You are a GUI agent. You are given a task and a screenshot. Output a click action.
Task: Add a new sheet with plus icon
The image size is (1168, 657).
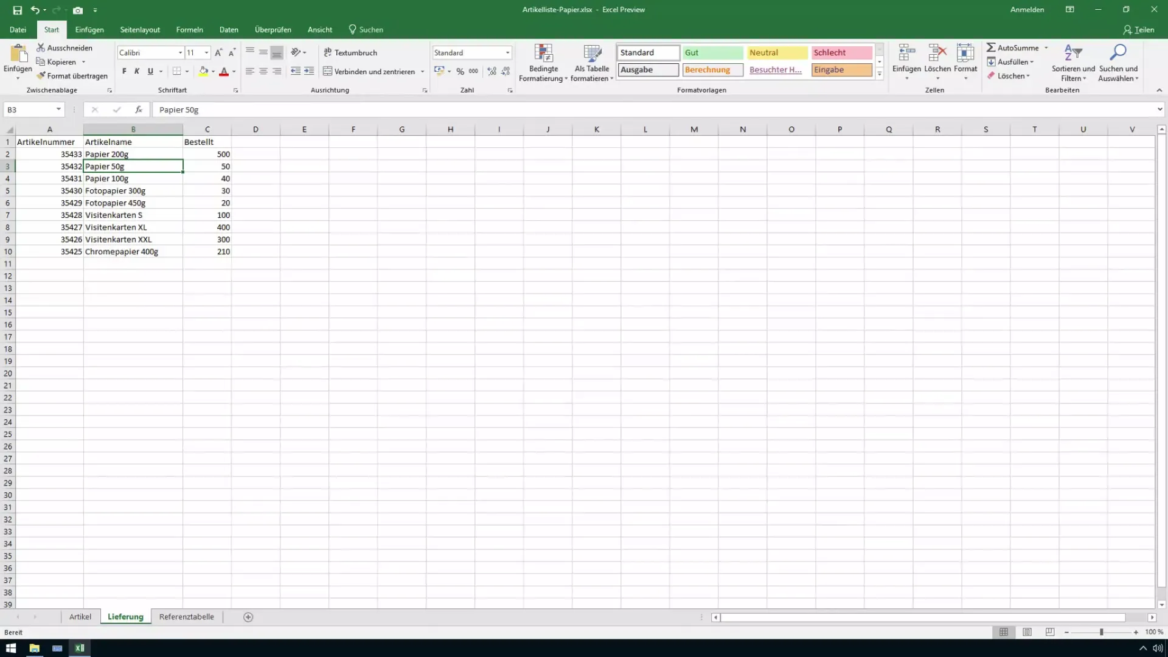(x=248, y=617)
